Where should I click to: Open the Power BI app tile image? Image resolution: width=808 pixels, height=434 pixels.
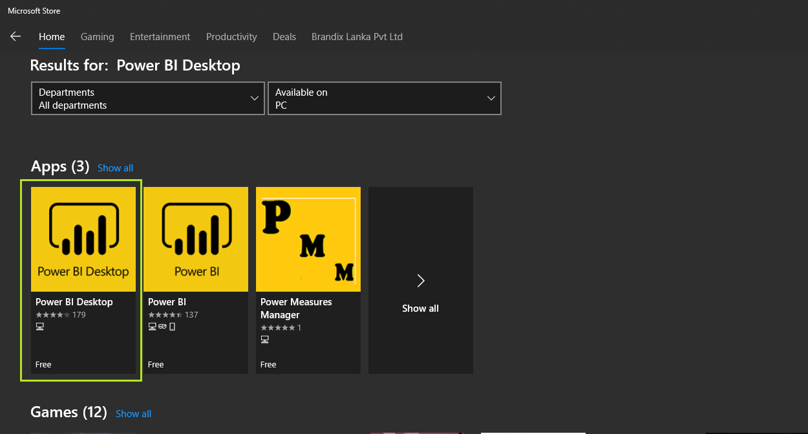pos(196,239)
